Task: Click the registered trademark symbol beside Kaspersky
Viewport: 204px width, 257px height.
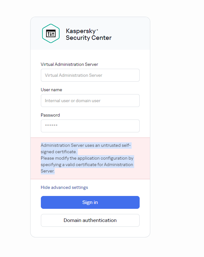Action: click(x=97, y=30)
